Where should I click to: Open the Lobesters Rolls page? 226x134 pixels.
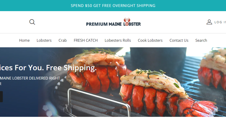click(118, 40)
